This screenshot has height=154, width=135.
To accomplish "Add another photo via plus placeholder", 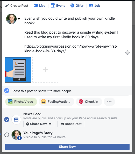I will click(x=45, y=70).
